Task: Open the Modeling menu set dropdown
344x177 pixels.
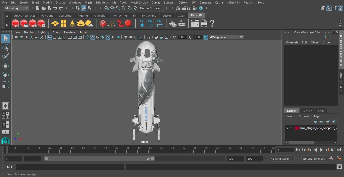Action: (17, 8)
